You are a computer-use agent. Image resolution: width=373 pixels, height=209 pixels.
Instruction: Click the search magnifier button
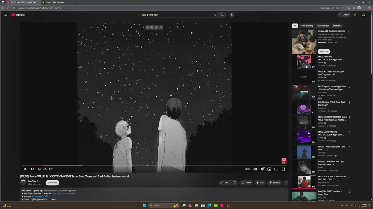coord(222,15)
